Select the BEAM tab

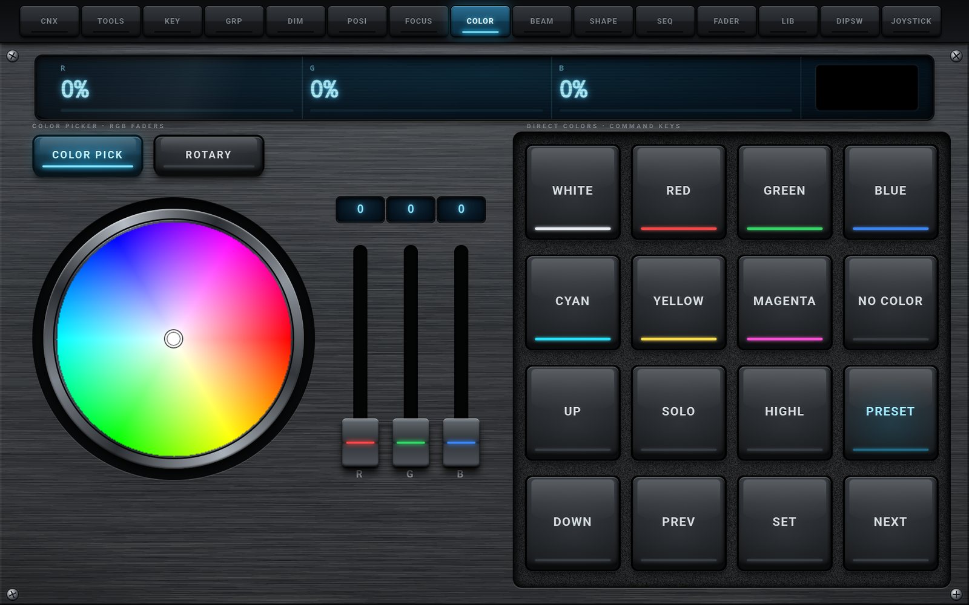(541, 21)
